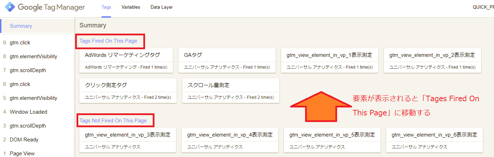Select event 6 gtm.click
This screenshot has width=494, height=157.
pyautogui.click(x=37, y=84)
